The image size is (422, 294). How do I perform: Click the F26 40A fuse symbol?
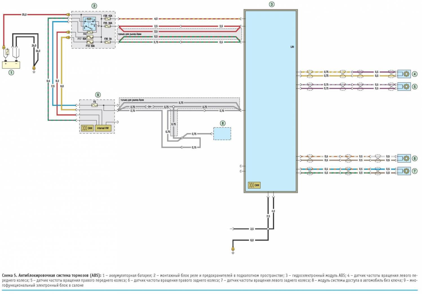coord(107,19)
